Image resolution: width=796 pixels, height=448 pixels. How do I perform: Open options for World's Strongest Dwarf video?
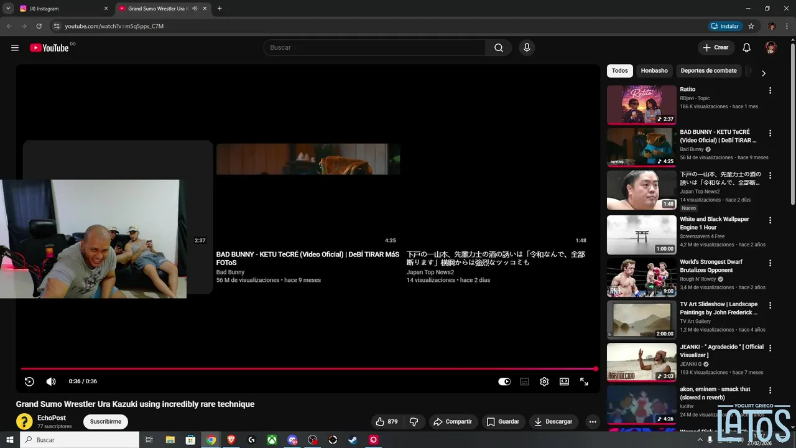[770, 263]
